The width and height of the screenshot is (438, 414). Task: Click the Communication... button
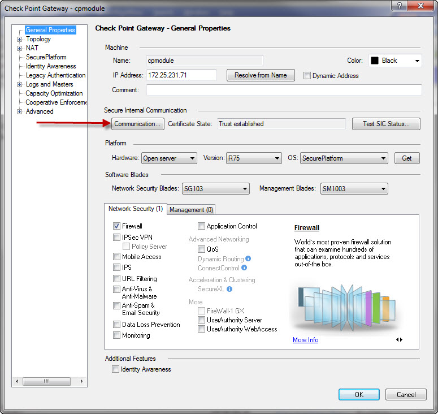pos(138,124)
